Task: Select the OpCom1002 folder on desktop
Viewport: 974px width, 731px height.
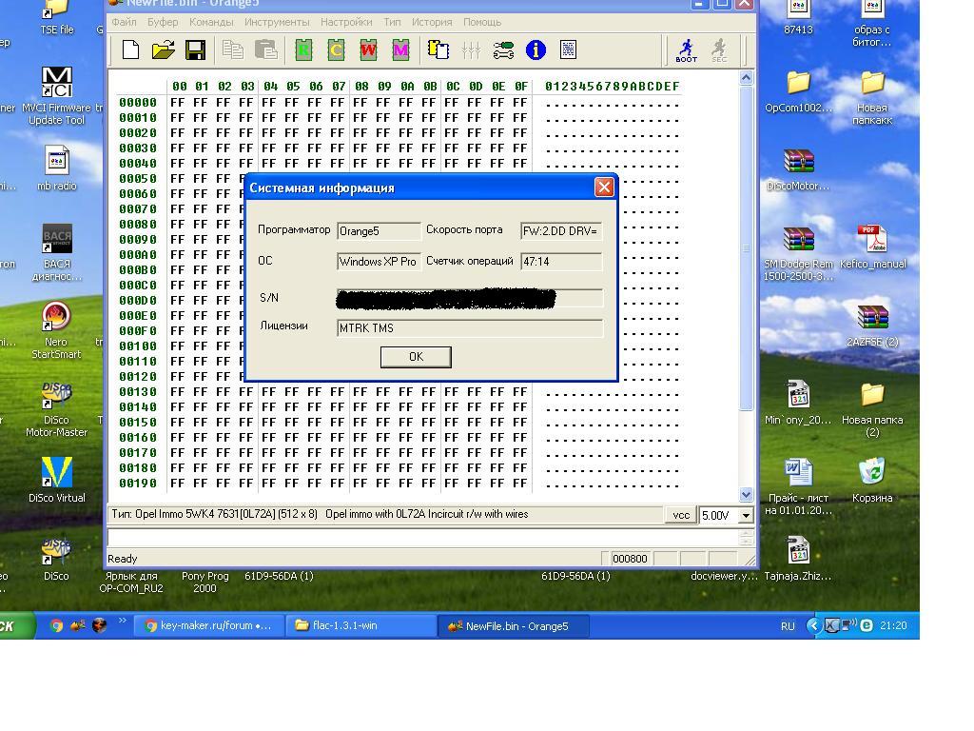Action: (798, 90)
